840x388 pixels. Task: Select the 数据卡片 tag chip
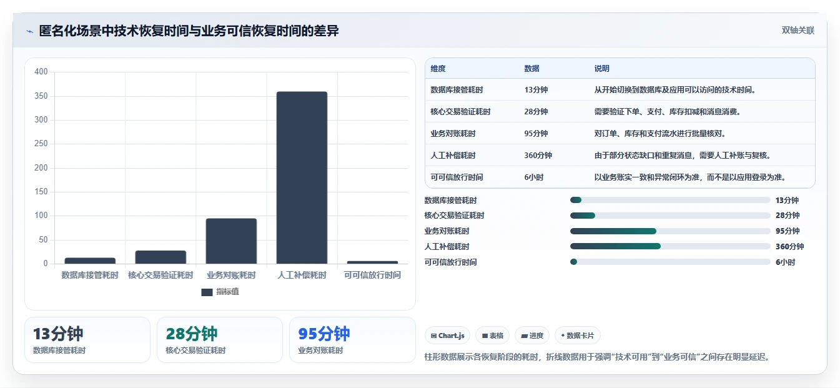pos(578,336)
